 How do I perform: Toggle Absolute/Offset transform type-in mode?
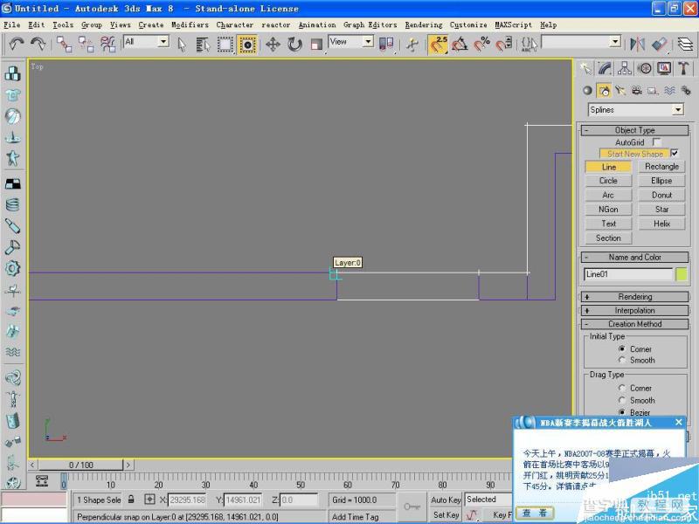tap(149, 500)
